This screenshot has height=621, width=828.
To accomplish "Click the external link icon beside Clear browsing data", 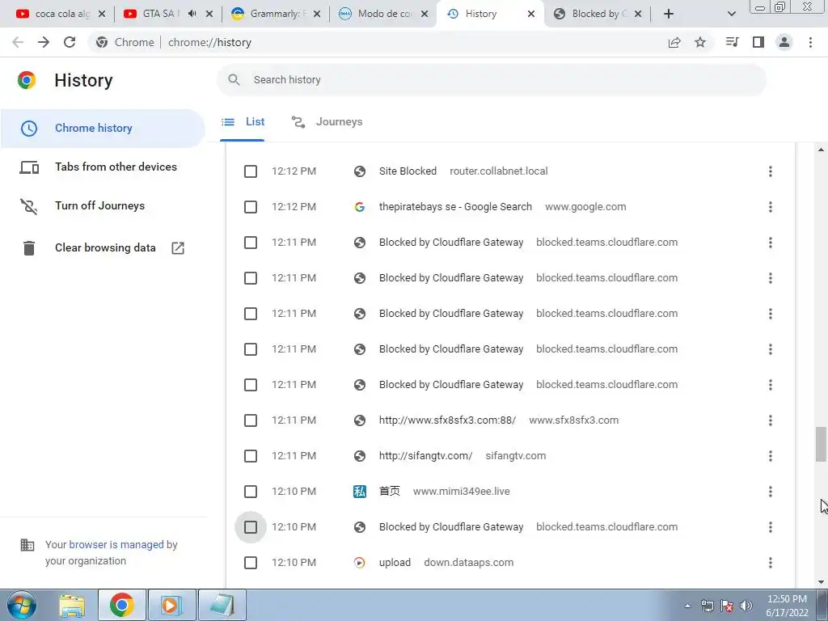I will coord(178,247).
